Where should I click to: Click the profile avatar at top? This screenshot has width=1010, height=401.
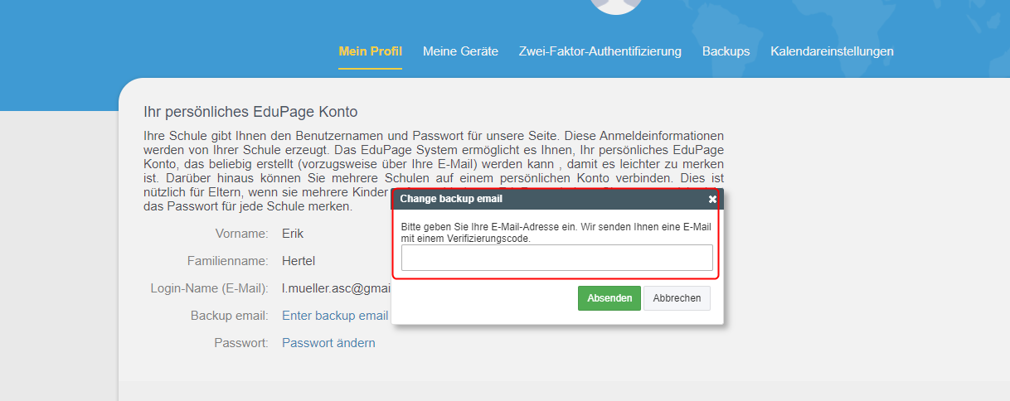(615, 5)
